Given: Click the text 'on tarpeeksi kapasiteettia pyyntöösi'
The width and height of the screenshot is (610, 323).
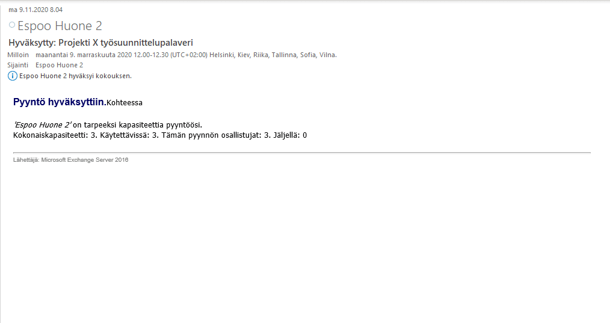Looking at the screenshot, I should (137, 125).
